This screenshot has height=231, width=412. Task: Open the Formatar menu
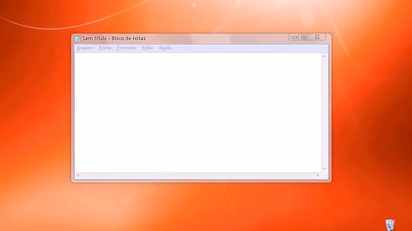tap(127, 48)
